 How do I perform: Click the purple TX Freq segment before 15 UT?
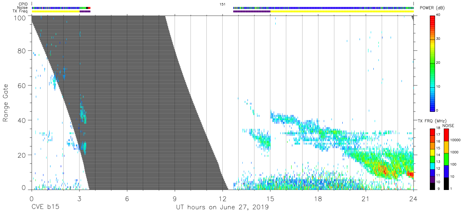[251, 11]
